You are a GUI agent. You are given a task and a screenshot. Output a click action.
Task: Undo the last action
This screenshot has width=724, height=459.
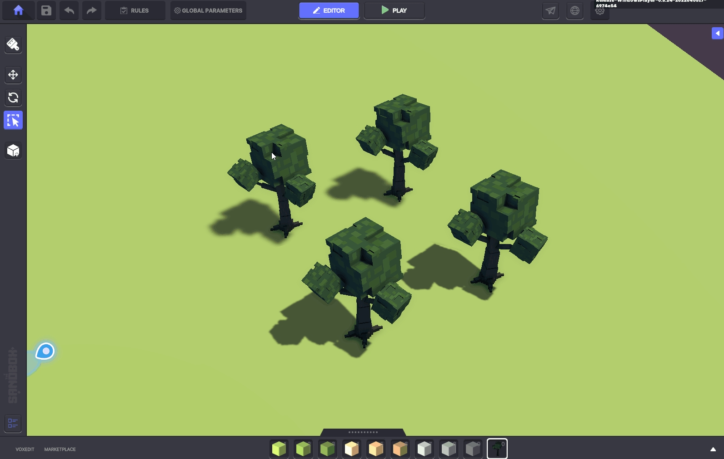tap(69, 10)
